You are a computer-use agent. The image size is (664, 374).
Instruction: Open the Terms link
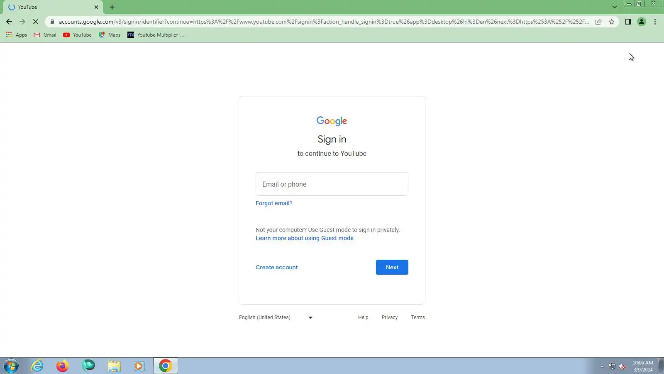418,317
